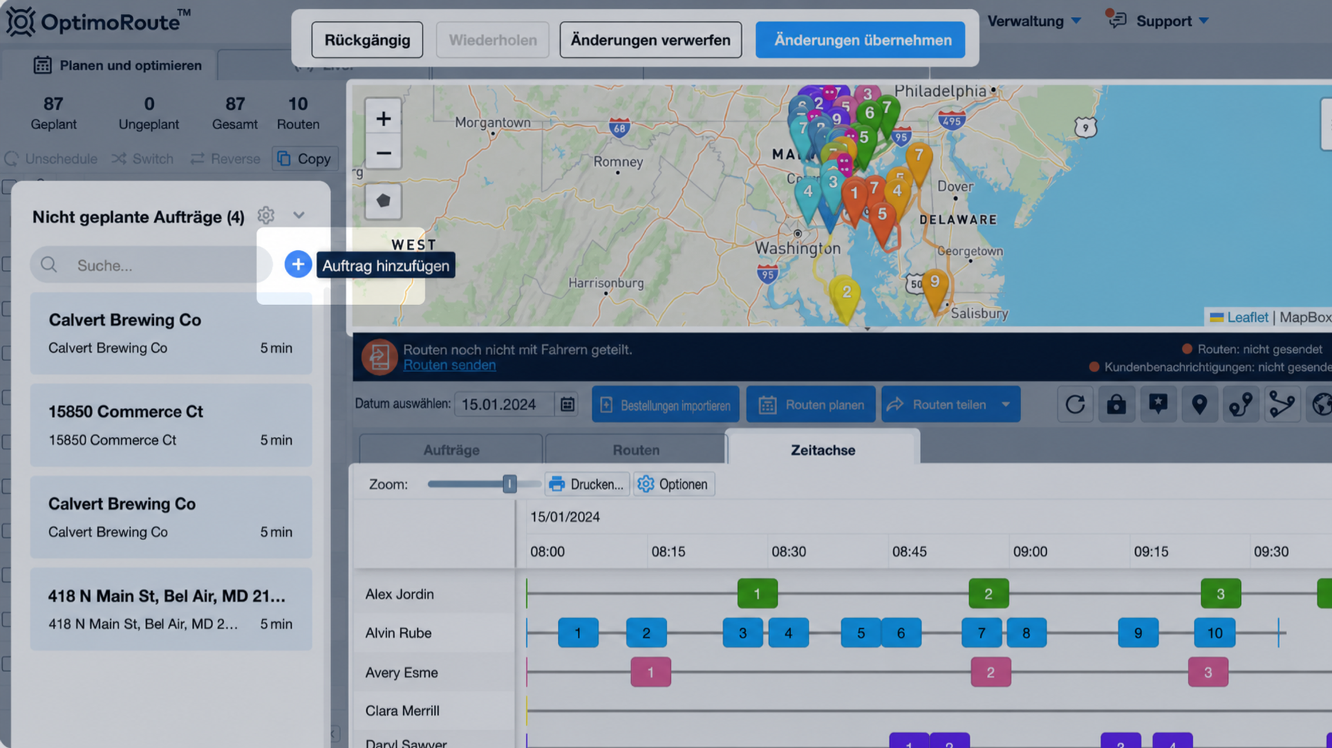Image resolution: width=1332 pixels, height=748 pixels.
Task: Click Avery Esme's stop 3 on timeline
Action: click(1208, 672)
